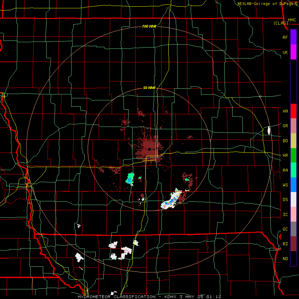This screenshot has height=299, width=299.
Task: Click the 'RA' legend label
Action: (x=285, y=170)
